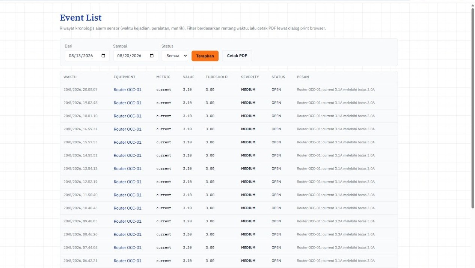Open Router OCC-01 link in the 16.59.31 row
The height and width of the screenshot is (268, 475).
(128, 129)
